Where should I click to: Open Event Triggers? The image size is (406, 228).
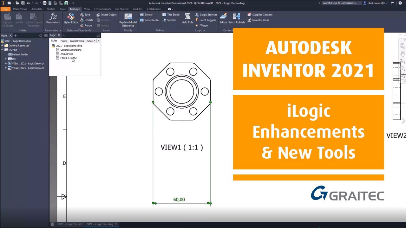(206, 20)
